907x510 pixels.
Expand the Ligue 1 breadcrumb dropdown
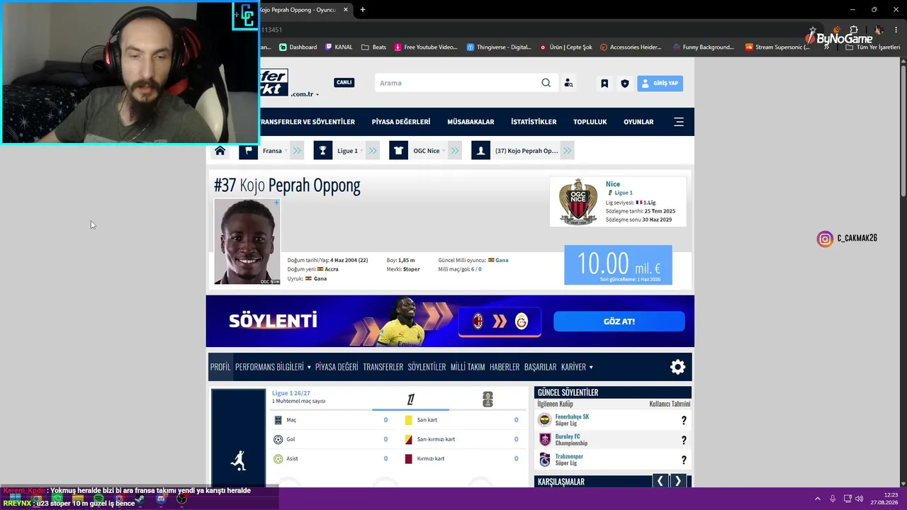pos(373,151)
